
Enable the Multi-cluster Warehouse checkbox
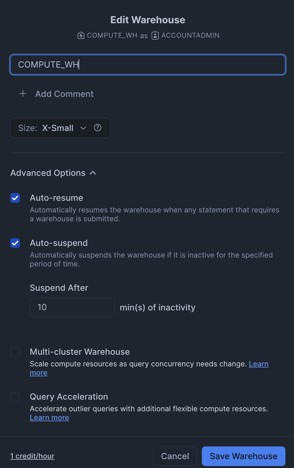[15, 352]
